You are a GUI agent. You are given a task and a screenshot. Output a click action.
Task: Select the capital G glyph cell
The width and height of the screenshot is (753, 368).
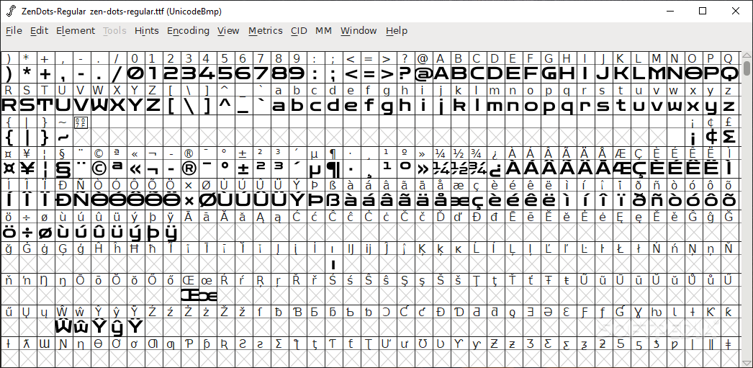[x=549, y=74]
